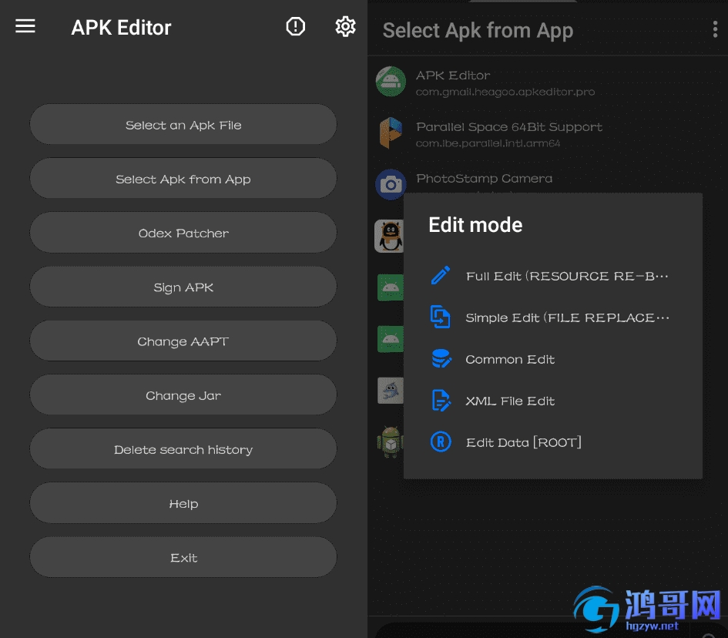Open the three-dot overflow menu
Image resolution: width=728 pixels, height=638 pixels.
[715, 30]
